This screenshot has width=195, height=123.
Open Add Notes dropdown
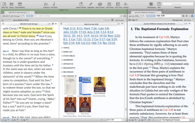(x=188, y=20)
